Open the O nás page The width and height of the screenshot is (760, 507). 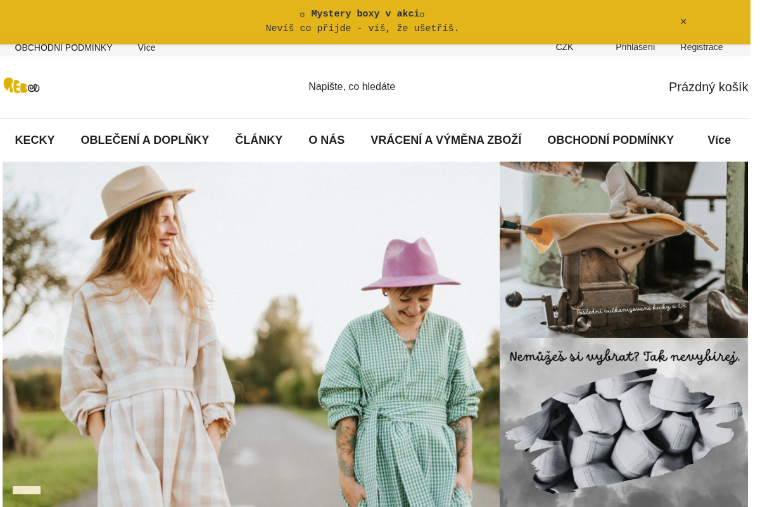point(327,140)
